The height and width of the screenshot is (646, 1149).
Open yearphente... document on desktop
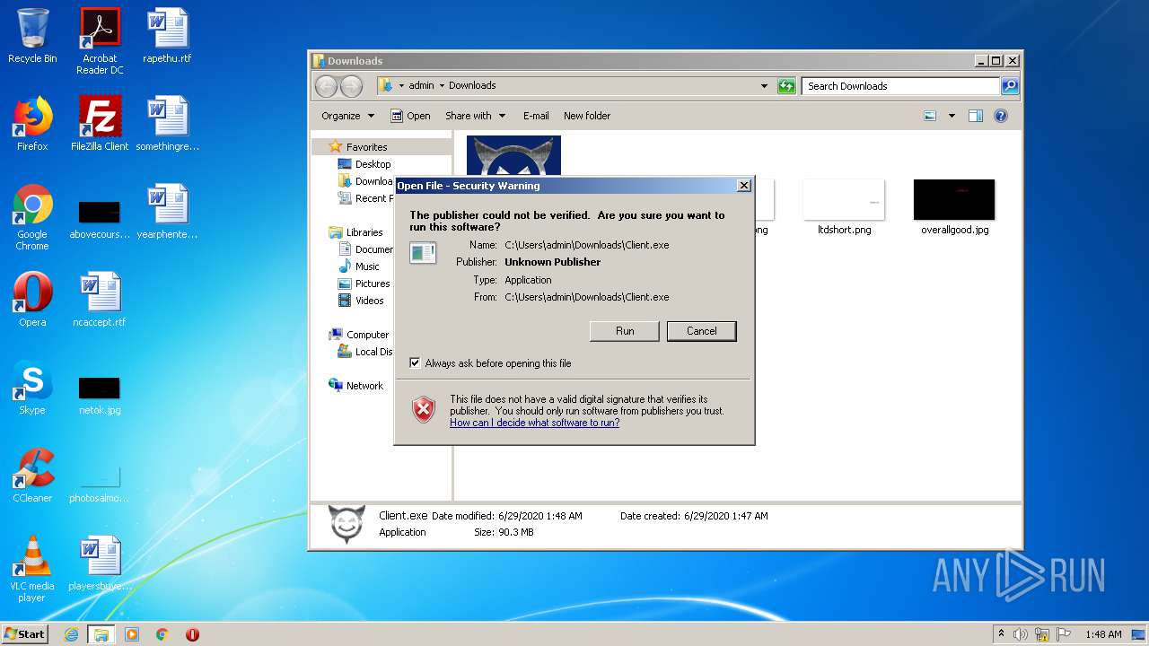167,212
